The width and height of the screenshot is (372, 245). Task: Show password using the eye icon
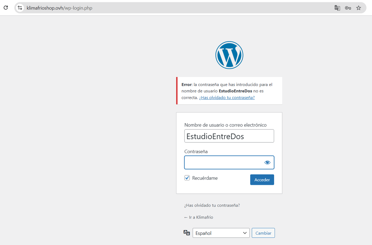click(267, 162)
